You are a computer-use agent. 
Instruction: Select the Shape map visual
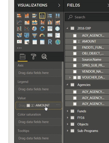27,35
